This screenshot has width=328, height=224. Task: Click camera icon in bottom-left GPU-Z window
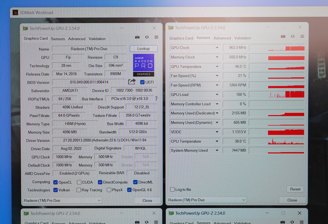click(137, 222)
